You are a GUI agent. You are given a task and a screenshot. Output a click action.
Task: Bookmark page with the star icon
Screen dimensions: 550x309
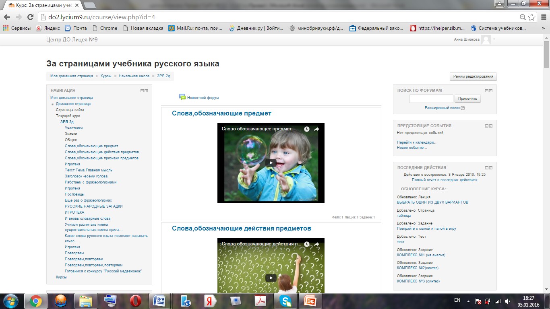[532, 17]
